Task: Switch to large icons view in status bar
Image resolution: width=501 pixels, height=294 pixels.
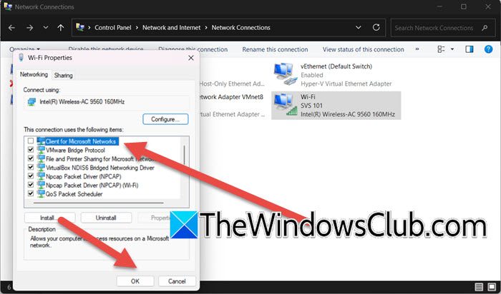Action: [492, 285]
